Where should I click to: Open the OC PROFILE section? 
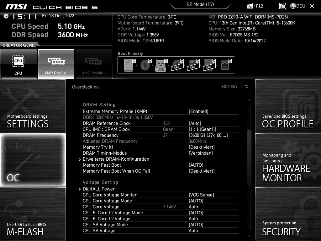[288, 106]
